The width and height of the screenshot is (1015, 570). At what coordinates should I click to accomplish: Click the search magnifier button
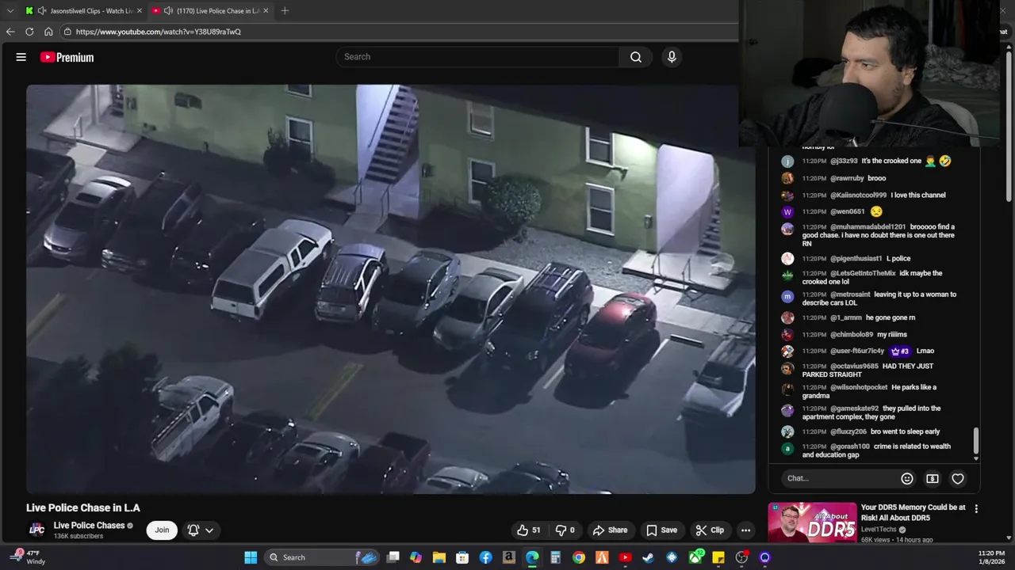coord(636,57)
